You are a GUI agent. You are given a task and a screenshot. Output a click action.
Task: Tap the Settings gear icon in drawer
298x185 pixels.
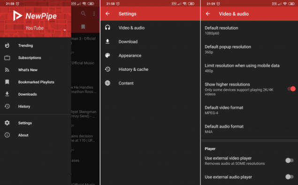pos(7,123)
